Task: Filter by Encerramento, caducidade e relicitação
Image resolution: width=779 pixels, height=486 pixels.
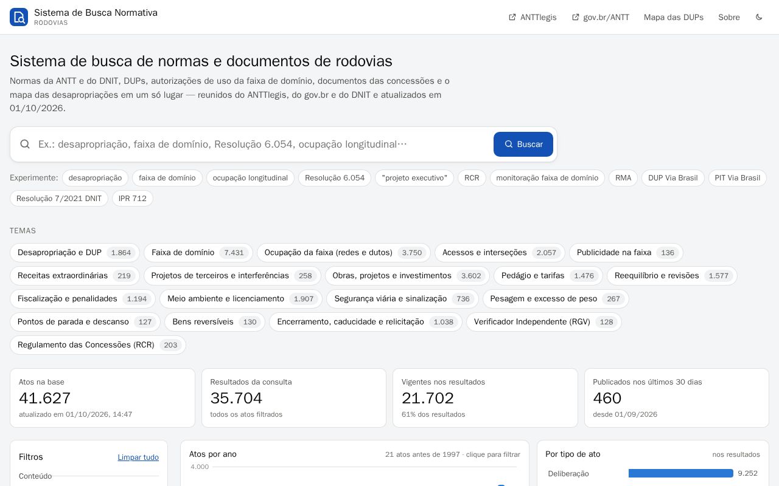Action: coord(366,322)
